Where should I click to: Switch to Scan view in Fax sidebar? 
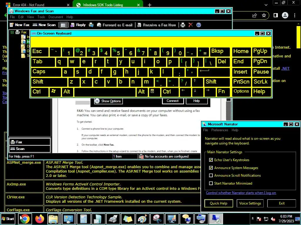[30, 149]
